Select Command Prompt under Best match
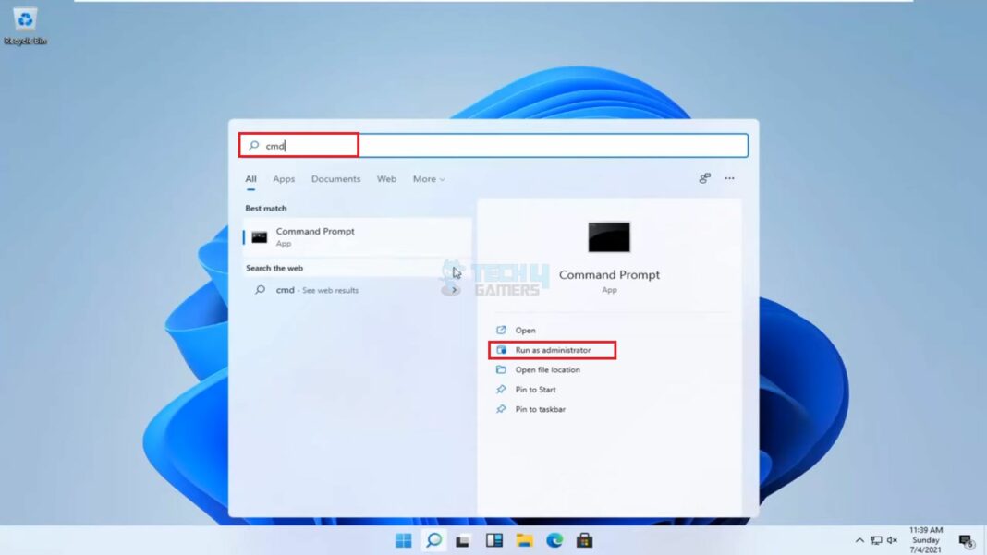This screenshot has height=555, width=987. coord(314,235)
